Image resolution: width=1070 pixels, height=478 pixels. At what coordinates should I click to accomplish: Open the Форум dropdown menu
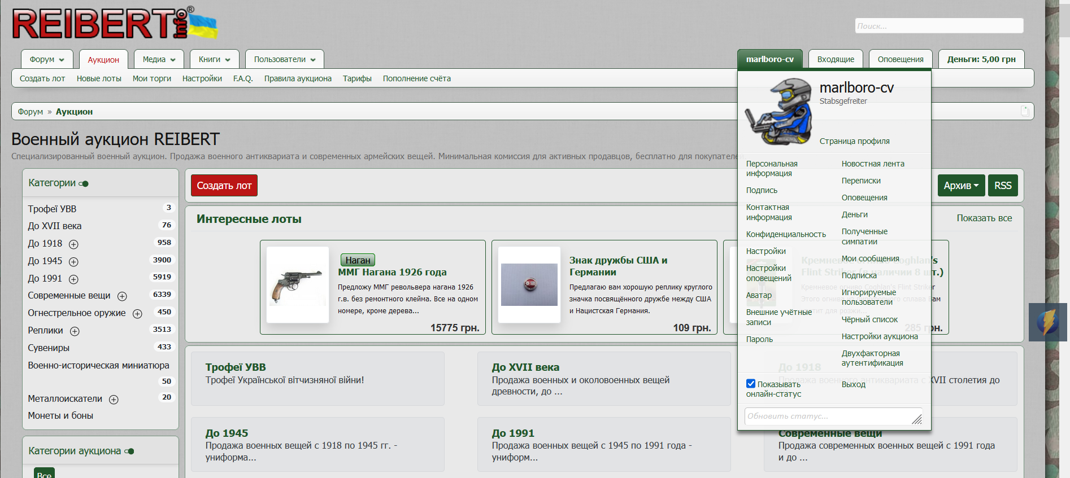[47, 59]
